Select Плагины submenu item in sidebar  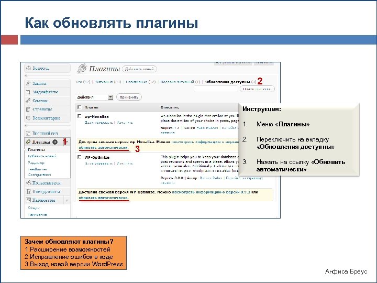(x=36, y=150)
